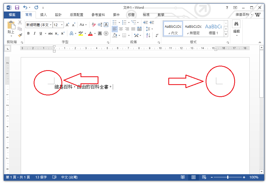Click the show/hide formatting marks icon
The height and width of the screenshot is (186, 269).
coord(157,35)
